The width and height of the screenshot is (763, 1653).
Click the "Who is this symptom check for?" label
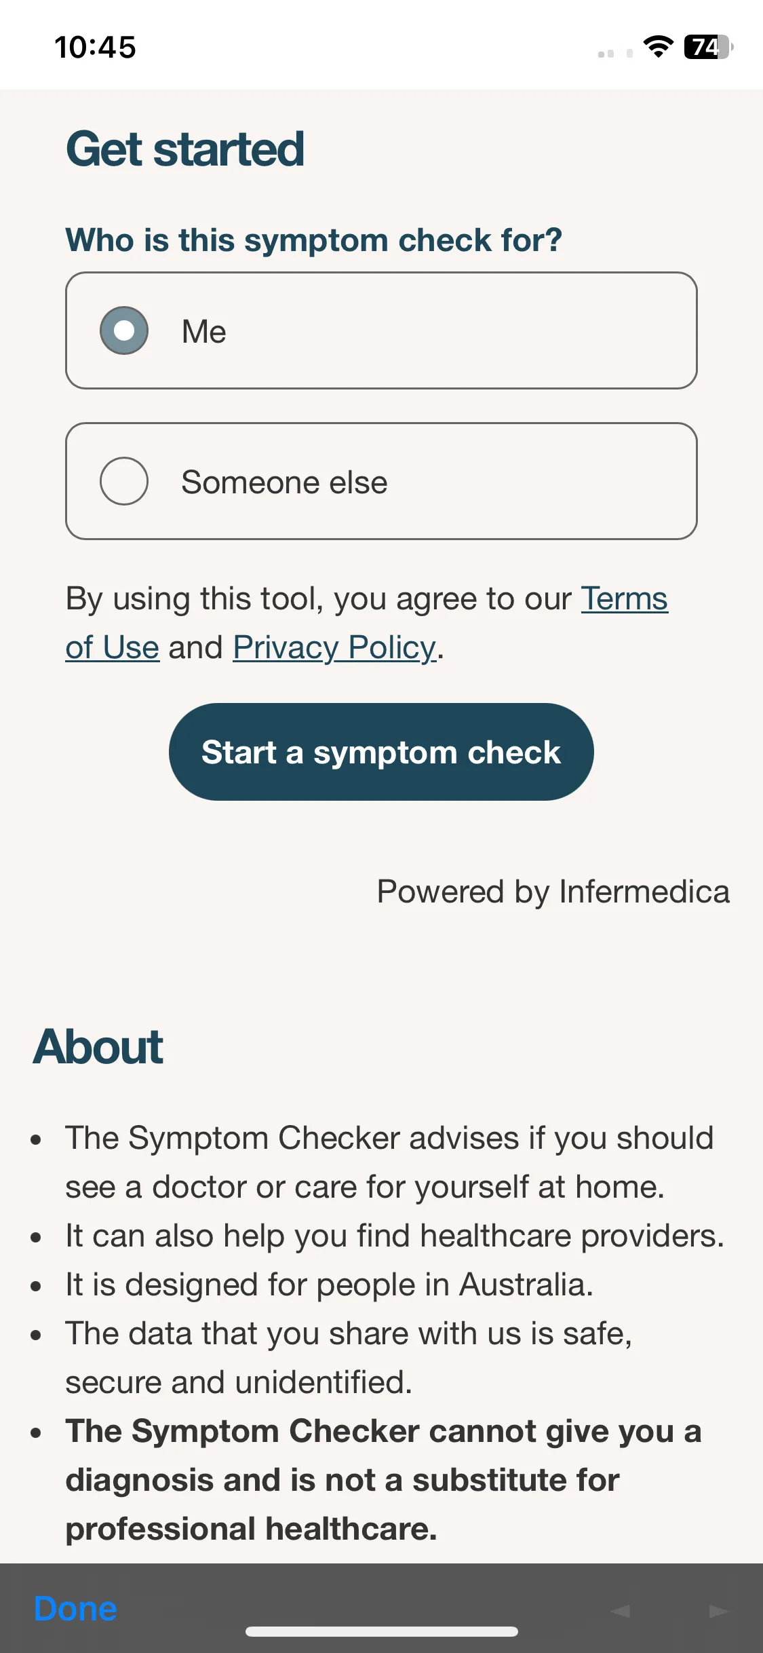point(314,240)
